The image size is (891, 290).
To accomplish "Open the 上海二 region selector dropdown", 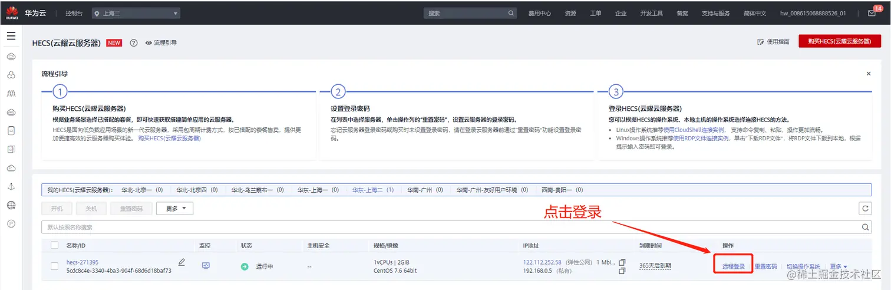I will tap(136, 13).
